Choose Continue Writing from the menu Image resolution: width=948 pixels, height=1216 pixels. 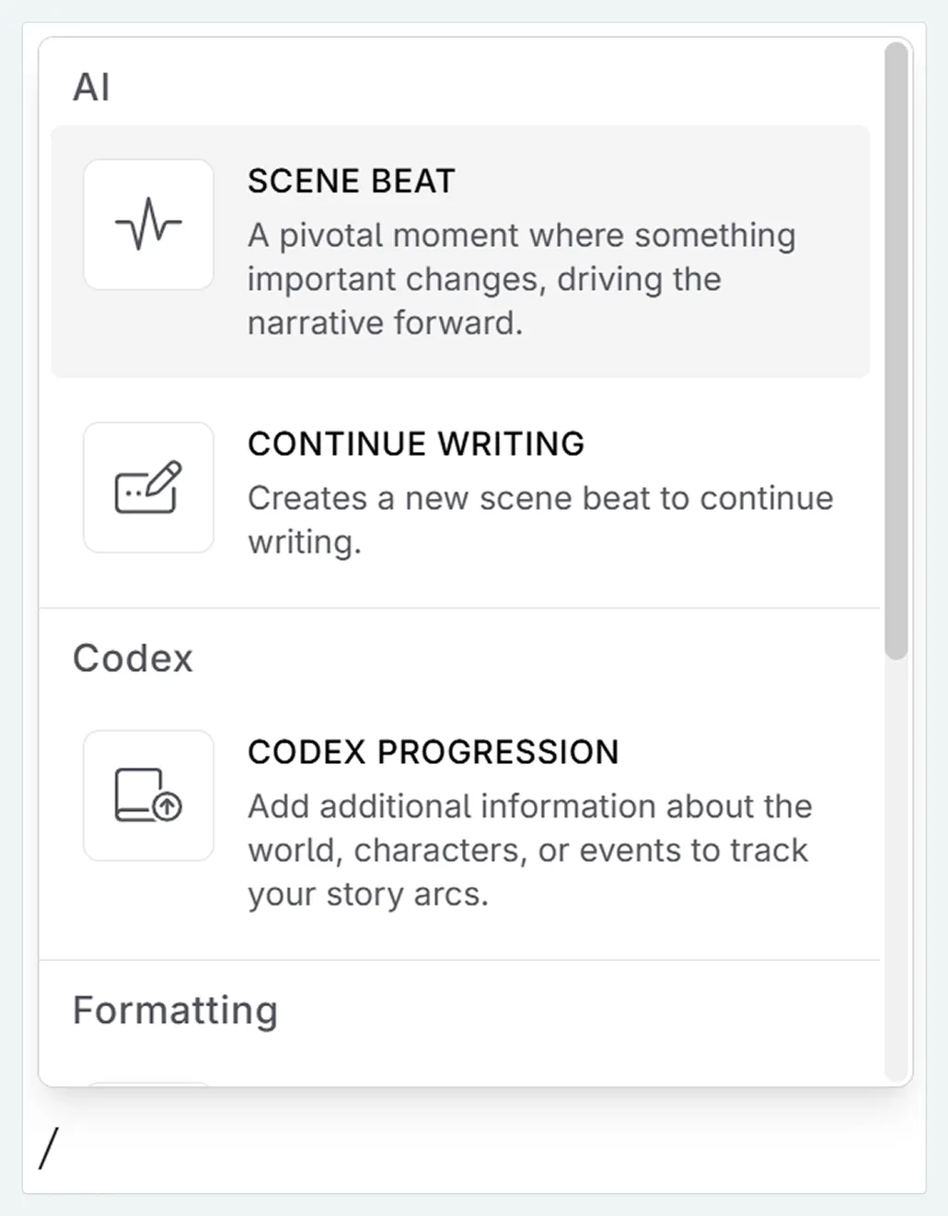coord(460,488)
